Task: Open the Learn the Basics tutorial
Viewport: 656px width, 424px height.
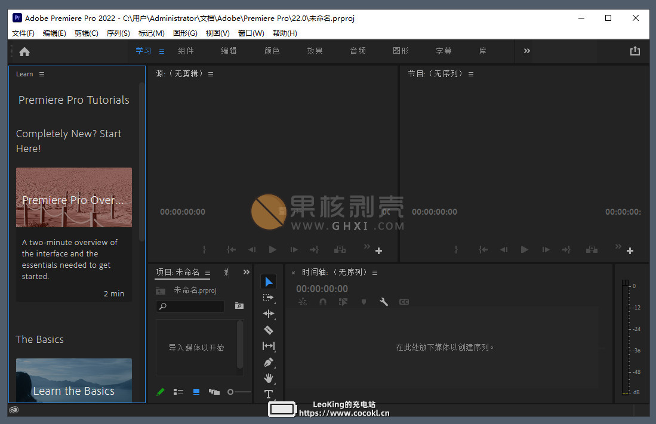Action: click(73, 380)
